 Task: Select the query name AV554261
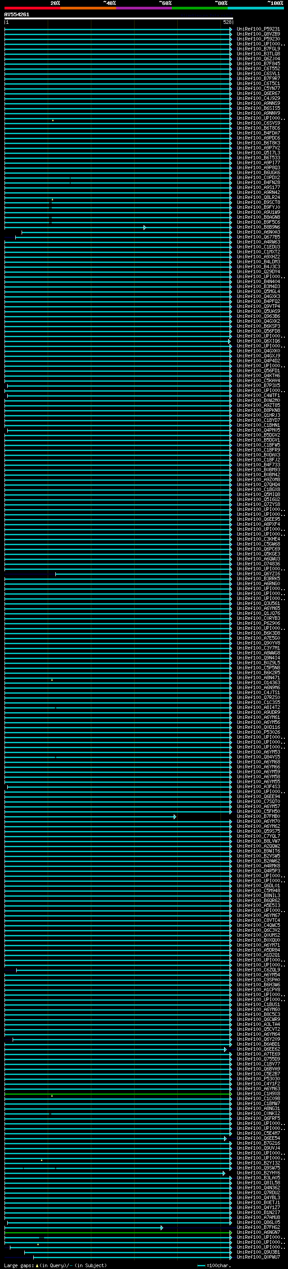pos(17,15)
